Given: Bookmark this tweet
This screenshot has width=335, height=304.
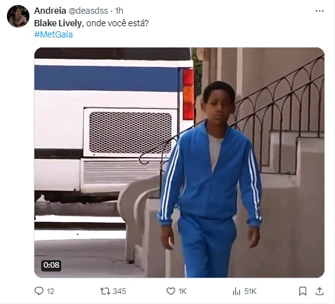Looking at the screenshot, I should [x=302, y=291].
